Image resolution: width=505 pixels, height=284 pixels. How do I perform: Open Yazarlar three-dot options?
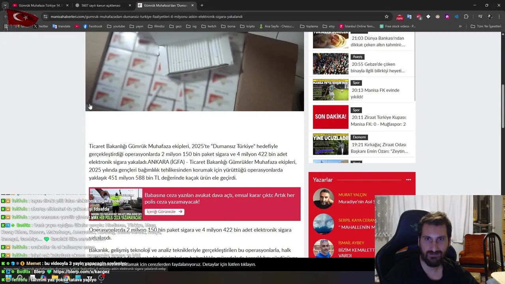(408, 180)
